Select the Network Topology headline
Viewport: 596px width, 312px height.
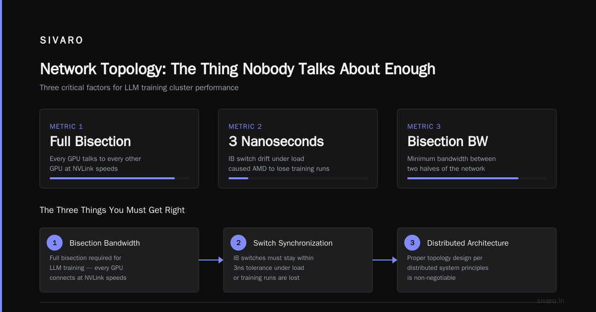(x=237, y=69)
